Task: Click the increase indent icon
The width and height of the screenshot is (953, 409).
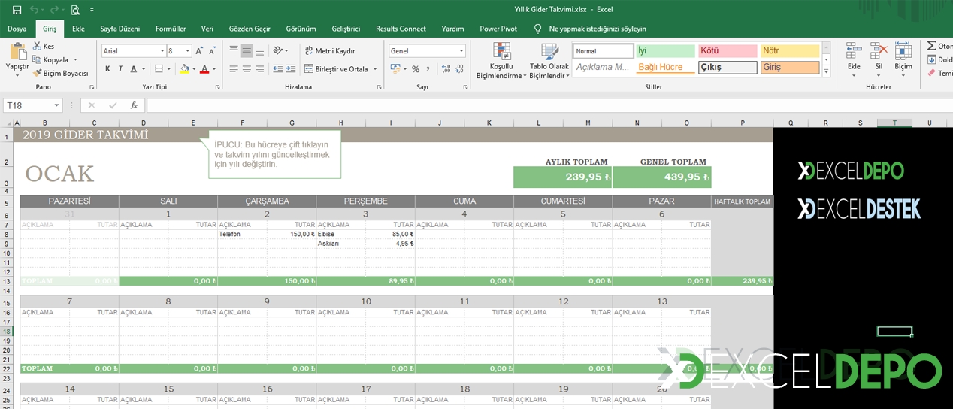Action: [x=292, y=69]
